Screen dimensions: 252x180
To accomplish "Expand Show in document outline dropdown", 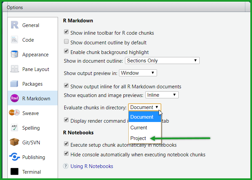I will click(162, 61).
